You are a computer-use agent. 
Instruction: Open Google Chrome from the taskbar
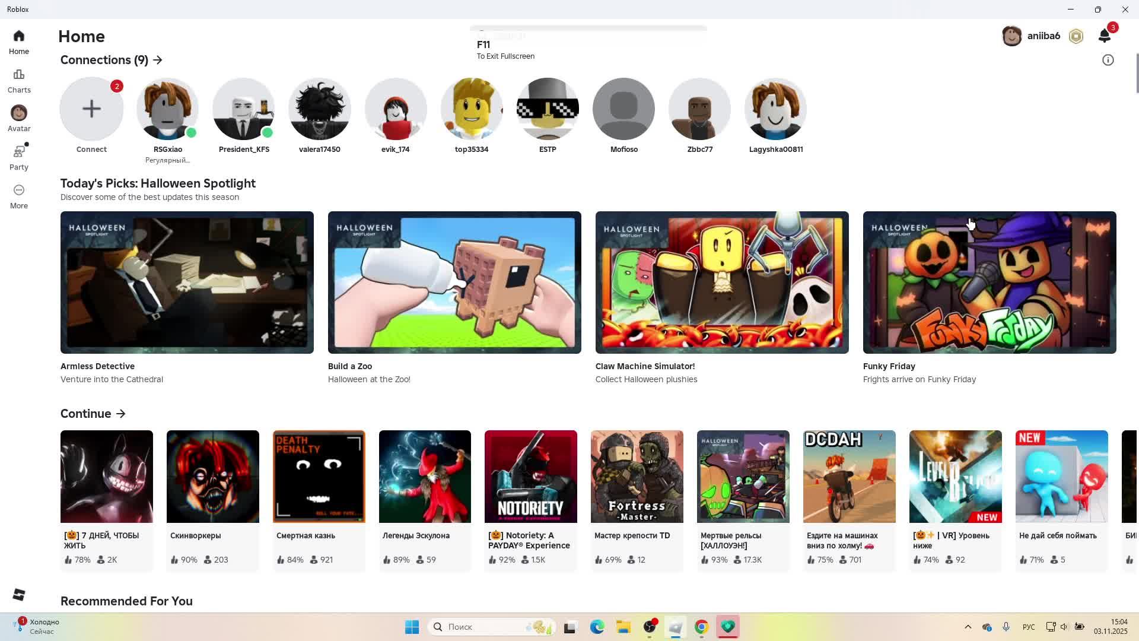(701, 627)
